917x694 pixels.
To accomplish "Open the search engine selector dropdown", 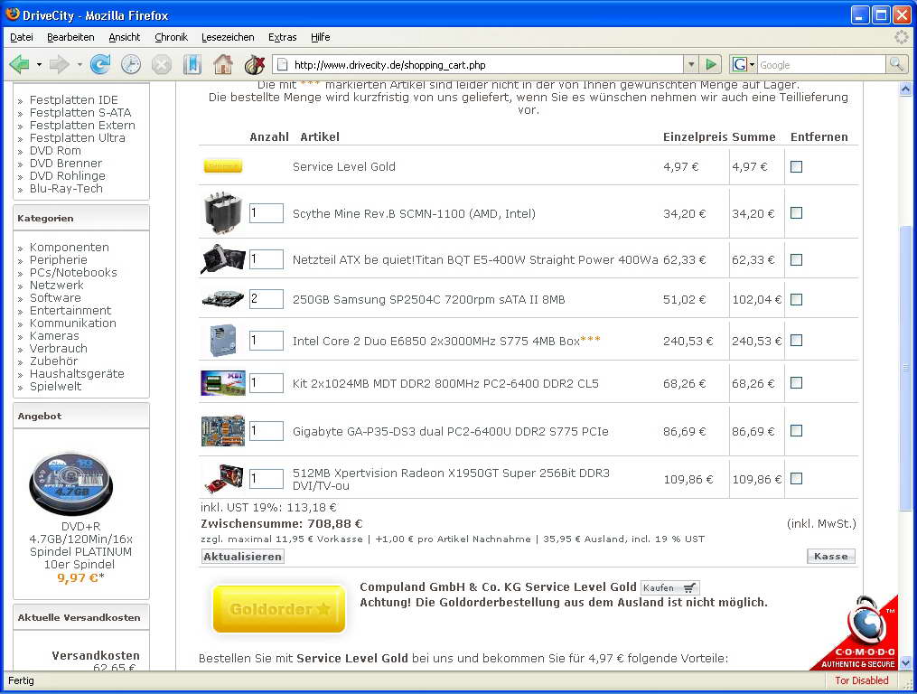I will pos(752,64).
